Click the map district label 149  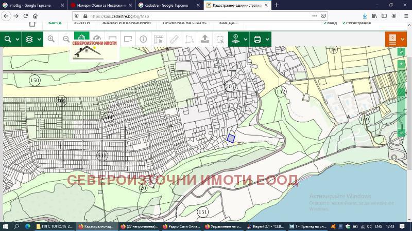point(365,120)
